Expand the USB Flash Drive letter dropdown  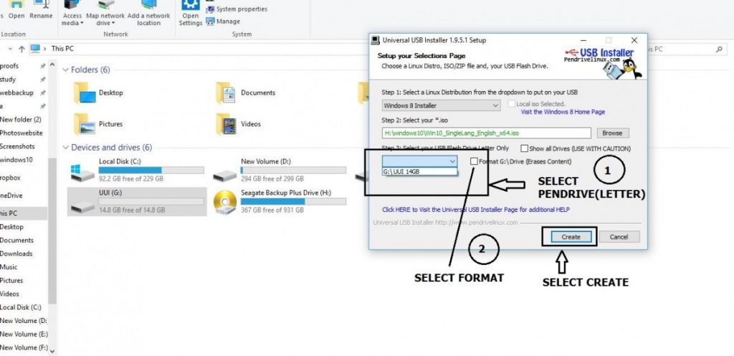tap(452, 162)
